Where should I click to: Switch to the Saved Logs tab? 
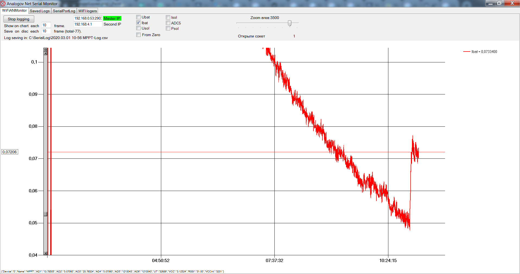click(40, 11)
